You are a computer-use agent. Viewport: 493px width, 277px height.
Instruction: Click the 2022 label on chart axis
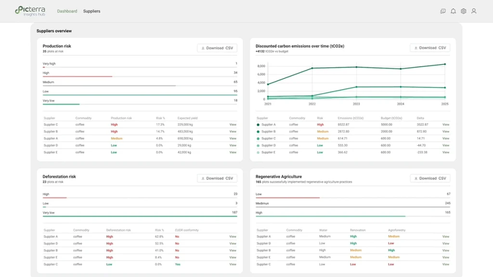[312, 104]
